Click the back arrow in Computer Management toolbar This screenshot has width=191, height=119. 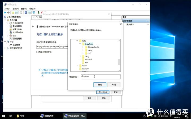(5, 12)
